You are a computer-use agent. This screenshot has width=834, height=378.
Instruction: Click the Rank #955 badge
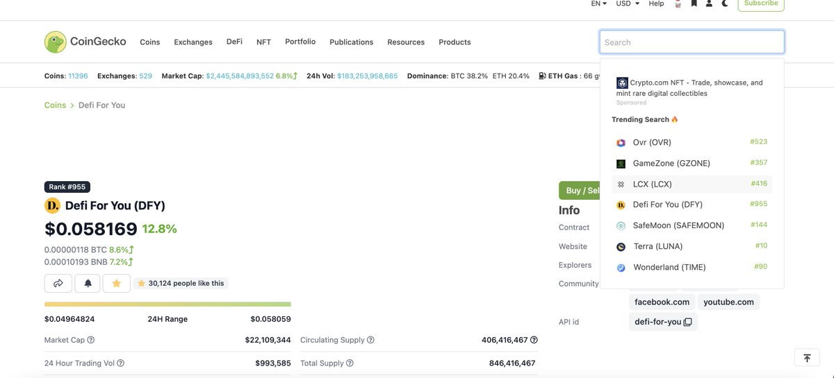(67, 187)
